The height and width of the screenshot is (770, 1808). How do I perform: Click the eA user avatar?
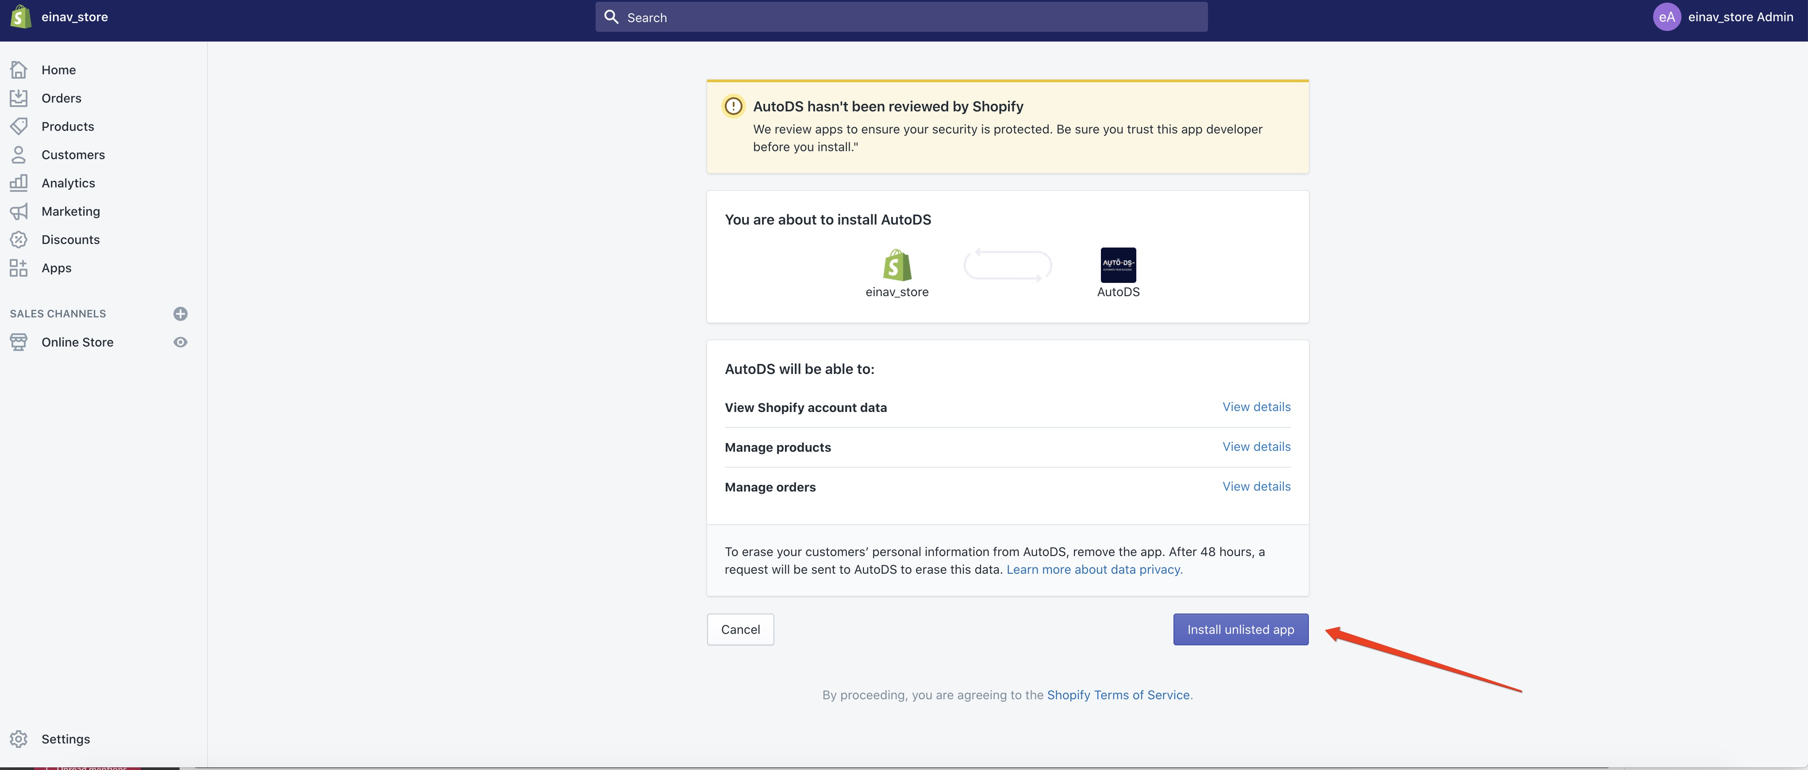click(x=1667, y=17)
